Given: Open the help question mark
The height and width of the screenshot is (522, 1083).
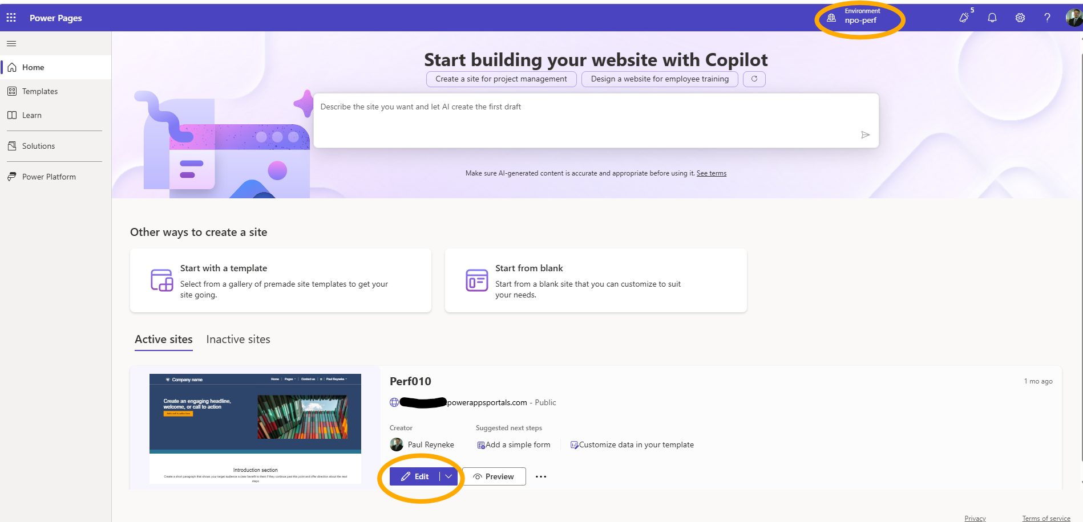Looking at the screenshot, I should click(x=1047, y=18).
